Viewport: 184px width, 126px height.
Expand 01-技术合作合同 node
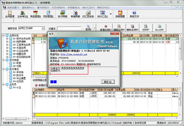(x=7, y=39)
